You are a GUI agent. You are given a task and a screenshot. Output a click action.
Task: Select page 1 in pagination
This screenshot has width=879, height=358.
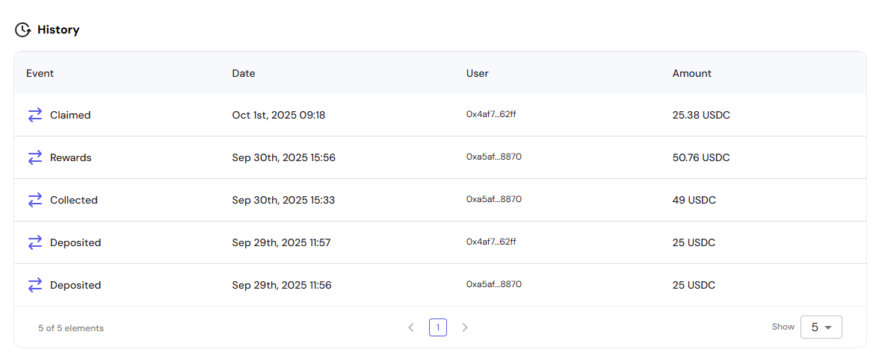438,327
